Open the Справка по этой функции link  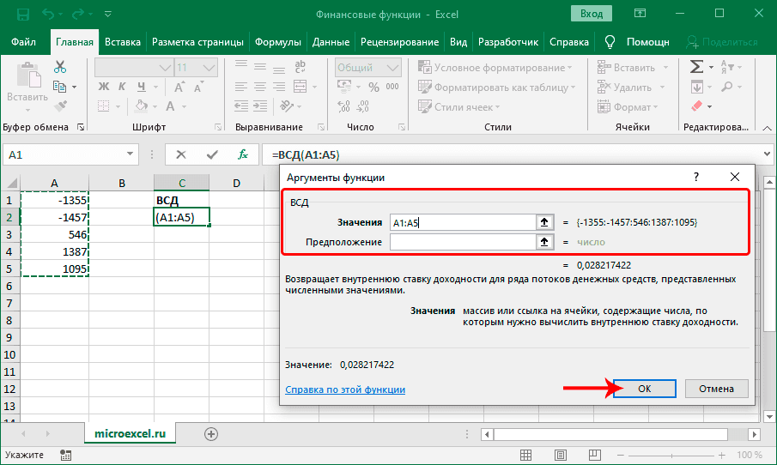(x=345, y=390)
